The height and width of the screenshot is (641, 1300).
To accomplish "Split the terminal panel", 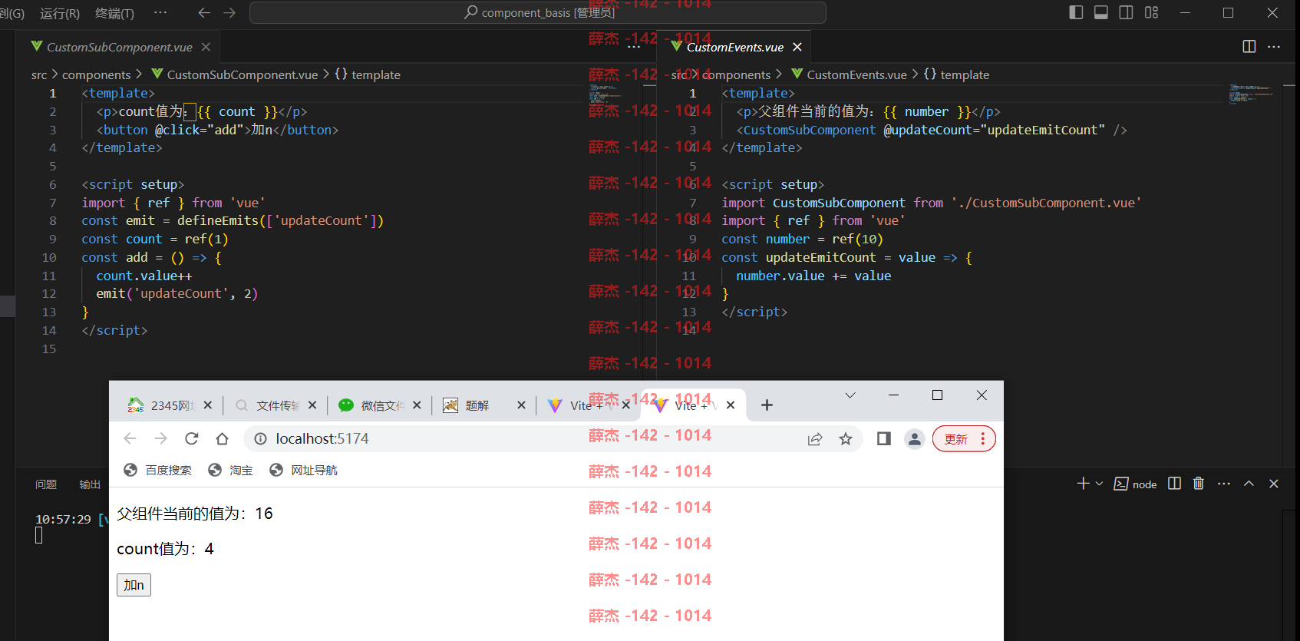I will (1174, 484).
